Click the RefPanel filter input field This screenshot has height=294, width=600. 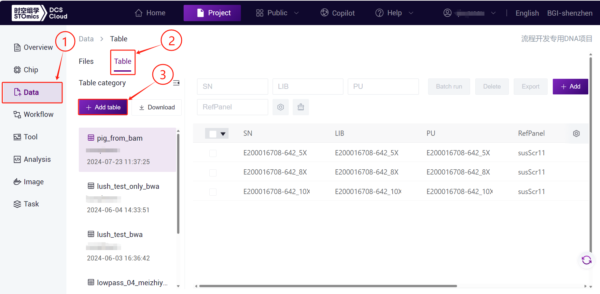coord(232,107)
